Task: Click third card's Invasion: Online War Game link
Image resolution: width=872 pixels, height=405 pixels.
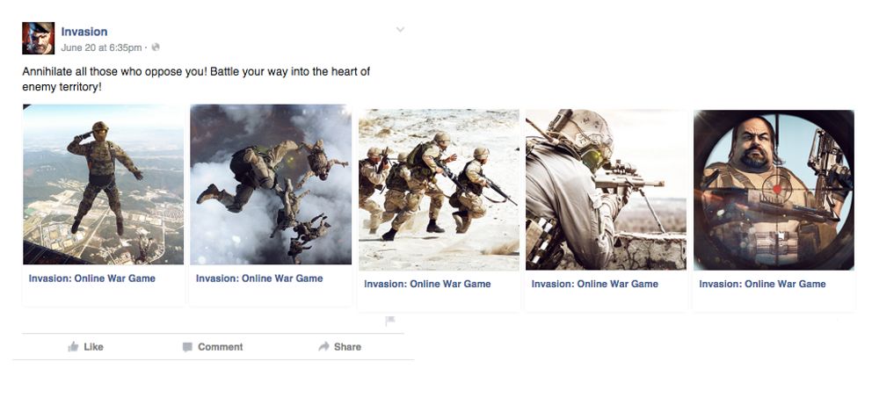Action: (428, 284)
